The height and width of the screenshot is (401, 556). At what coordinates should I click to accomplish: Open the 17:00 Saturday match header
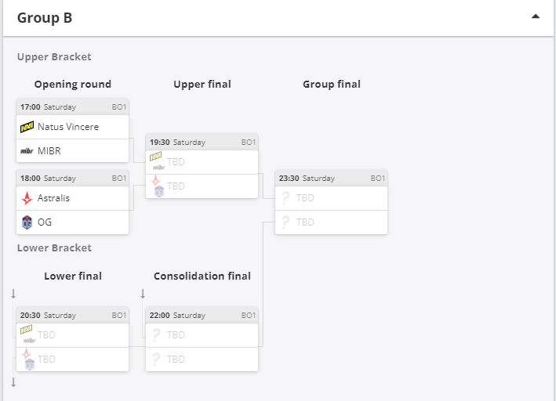point(72,107)
